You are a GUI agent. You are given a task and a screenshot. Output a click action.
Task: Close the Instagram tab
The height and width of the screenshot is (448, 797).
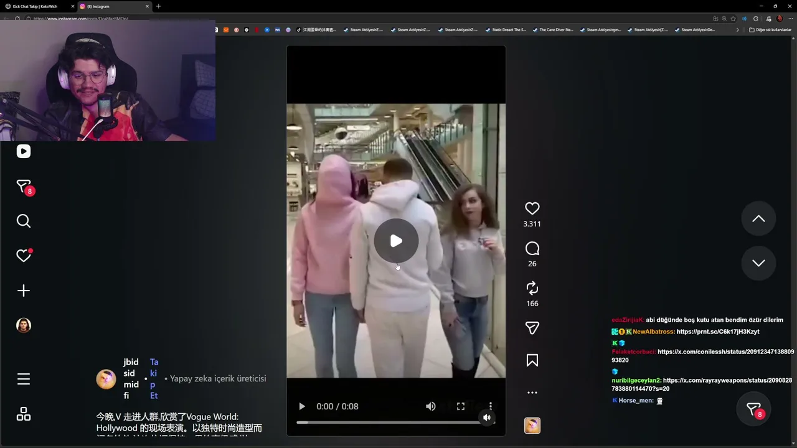[x=148, y=6]
